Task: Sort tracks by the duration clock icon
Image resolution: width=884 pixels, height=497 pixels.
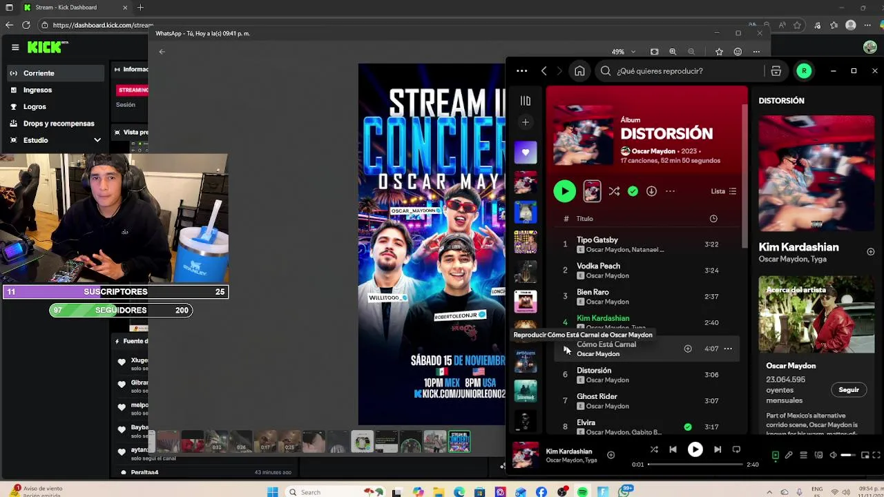Action: coord(713,219)
